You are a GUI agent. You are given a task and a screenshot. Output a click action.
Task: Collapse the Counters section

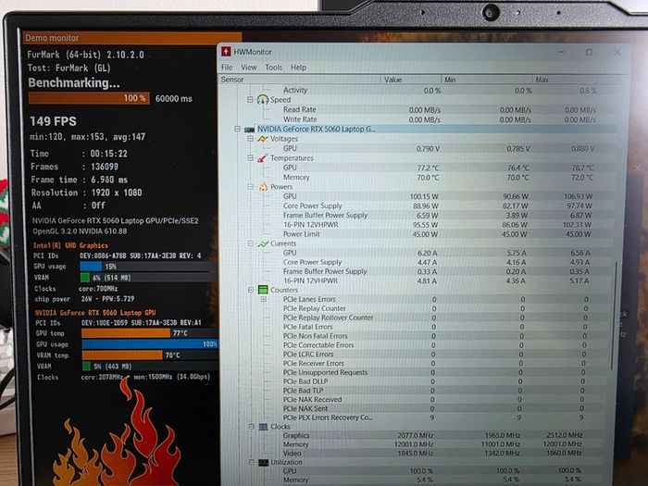251,290
